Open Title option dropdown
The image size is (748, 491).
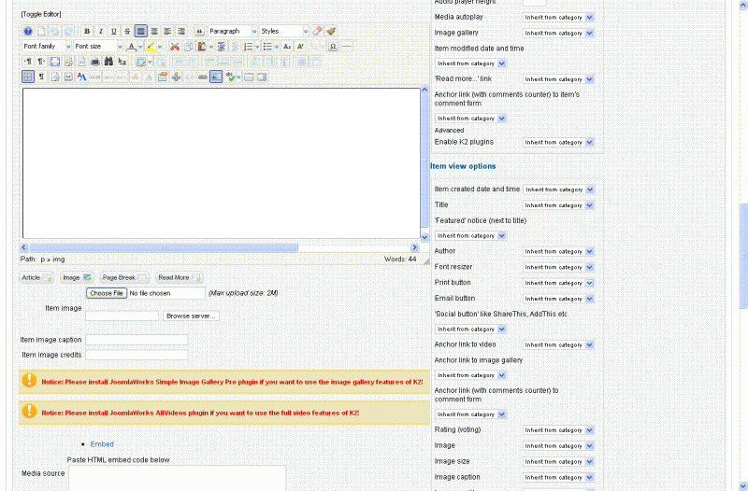coord(558,205)
